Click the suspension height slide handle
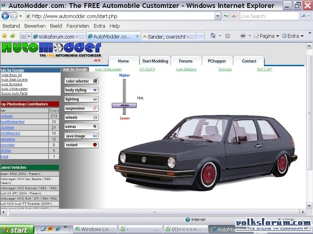The width and height of the screenshot is (313, 234). 124,106
